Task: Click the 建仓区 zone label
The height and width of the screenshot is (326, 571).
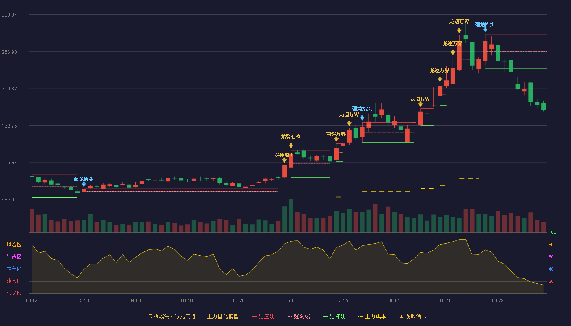Action: [x=14, y=281]
